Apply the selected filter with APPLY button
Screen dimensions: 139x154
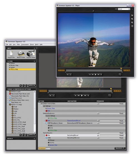click(32, 85)
